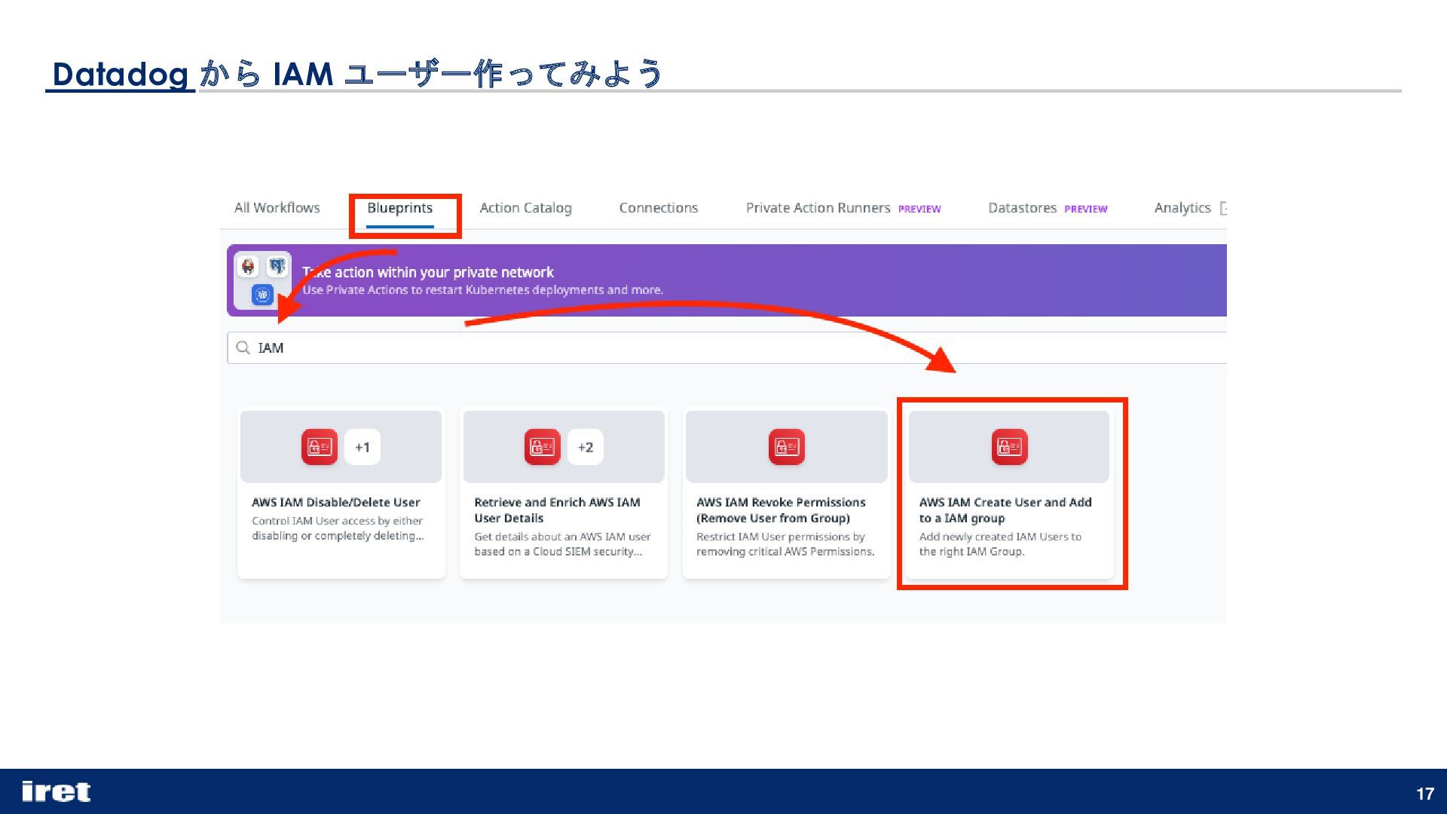
Task: Click the Jenkins icon in the purple banner
Action: pyautogui.click(x=249, y=266)
